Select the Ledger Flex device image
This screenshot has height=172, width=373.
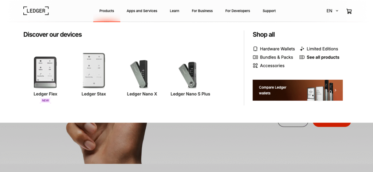pos(45,72)
